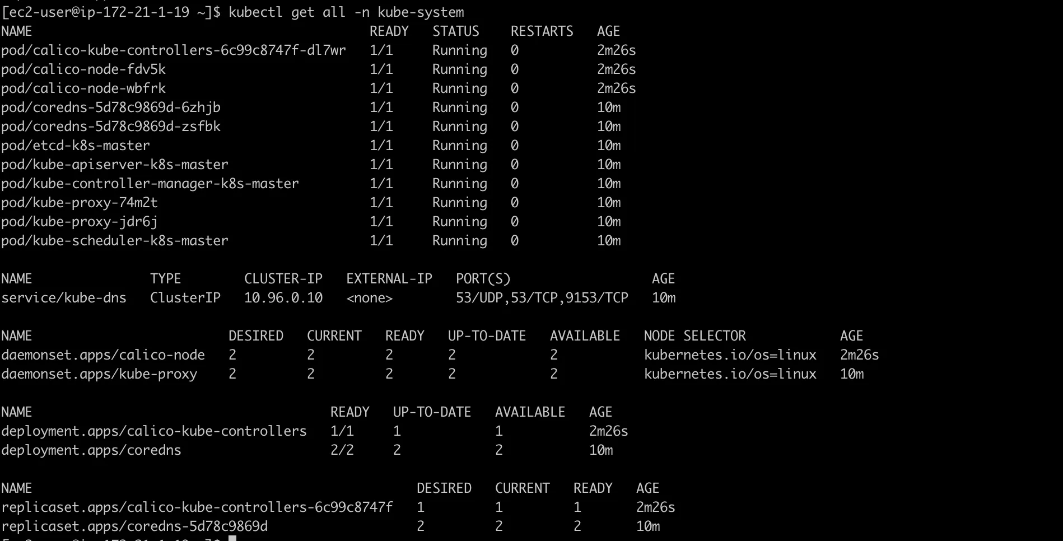Screen dimensions: 1063x541
Task: Select pod/etcd-k8s-master name
Action: pyautogui.click(x=76, y=146)
